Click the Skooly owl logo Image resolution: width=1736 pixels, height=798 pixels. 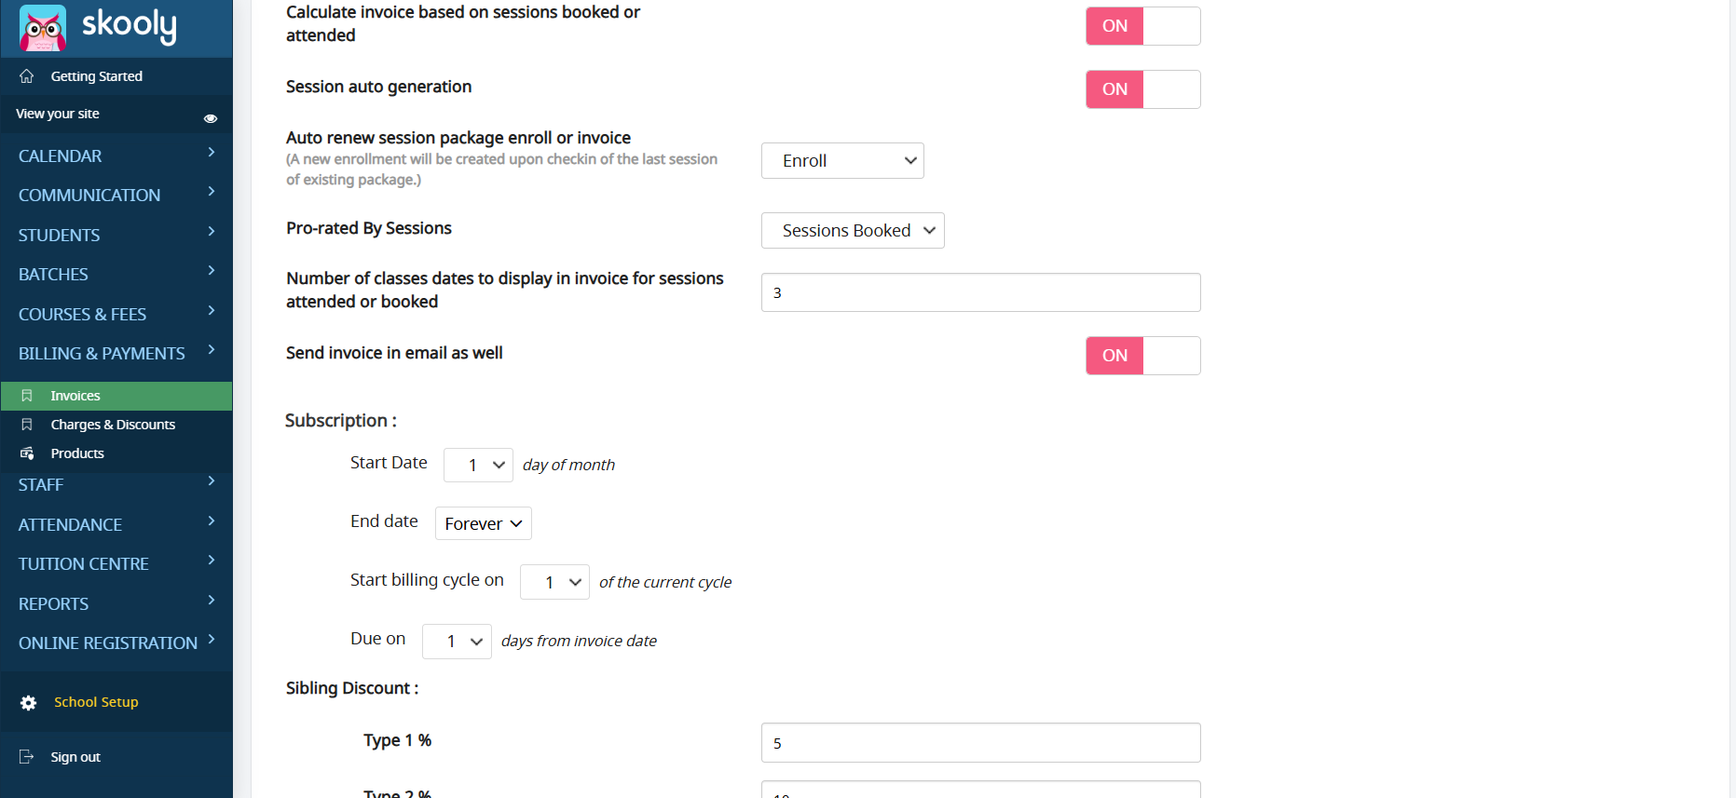tap(43, 28)
